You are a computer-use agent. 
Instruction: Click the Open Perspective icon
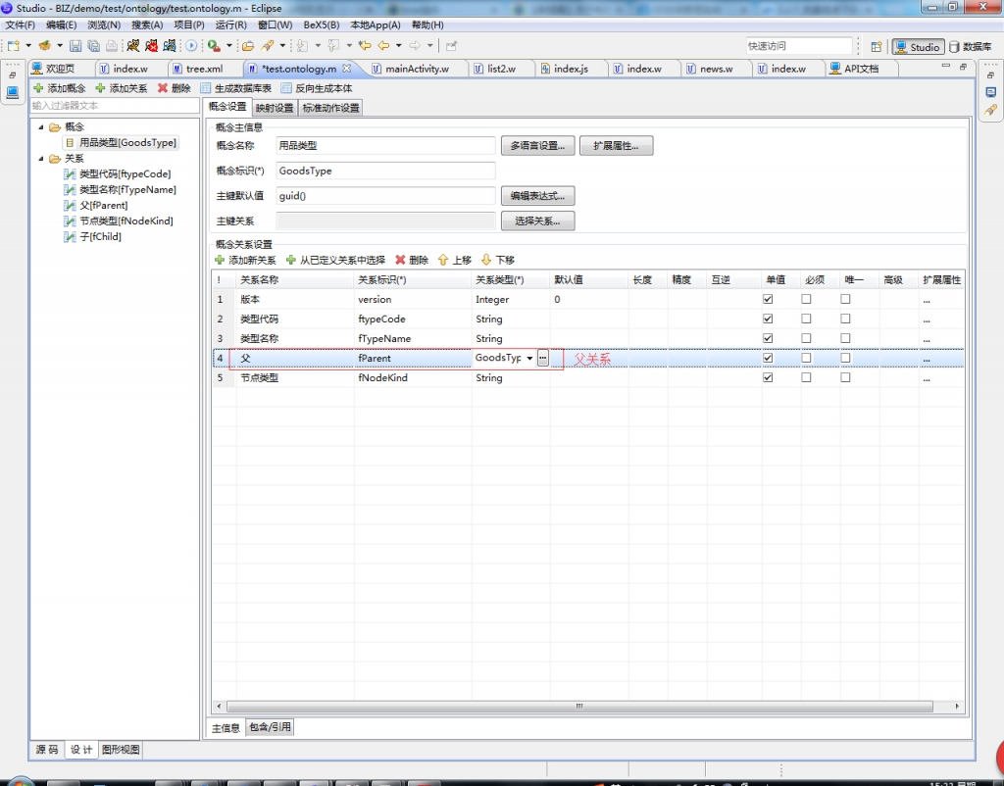[x=876, y=47]
